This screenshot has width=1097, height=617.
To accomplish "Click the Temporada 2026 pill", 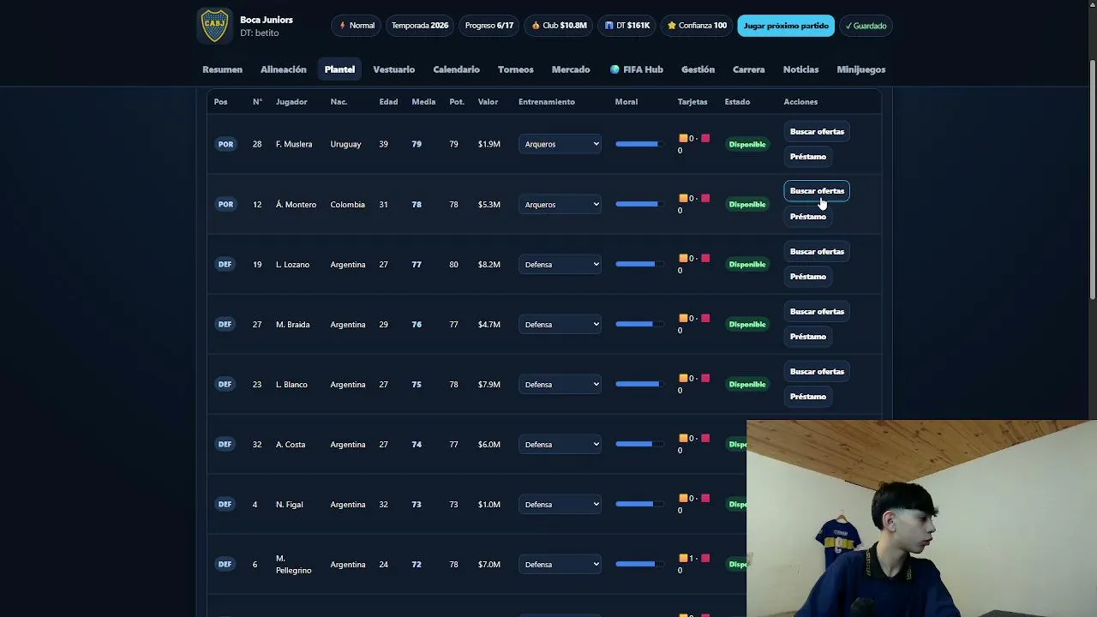I will [x=420, y=26].
